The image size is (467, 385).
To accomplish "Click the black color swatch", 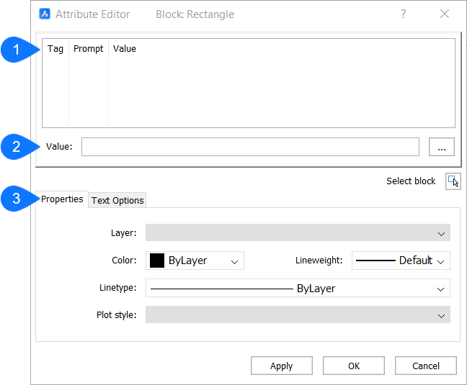I will 157,261.
